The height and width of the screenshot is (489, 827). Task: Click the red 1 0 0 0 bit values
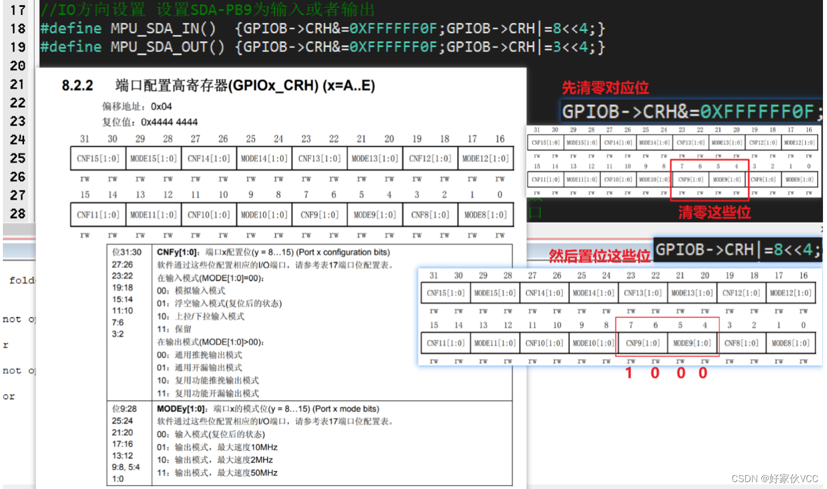[x=666, y=373]
